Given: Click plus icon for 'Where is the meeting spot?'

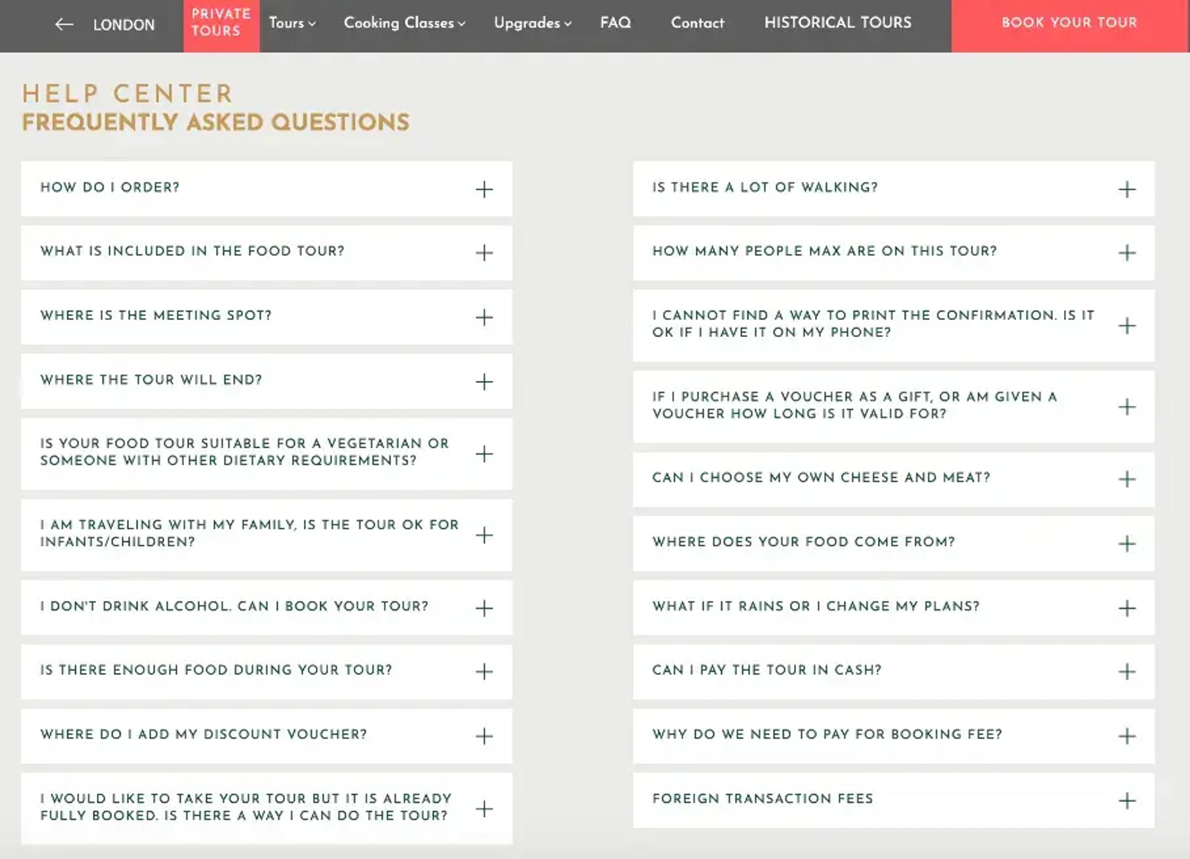Looking at the screenshot, I should click(484, 317).
